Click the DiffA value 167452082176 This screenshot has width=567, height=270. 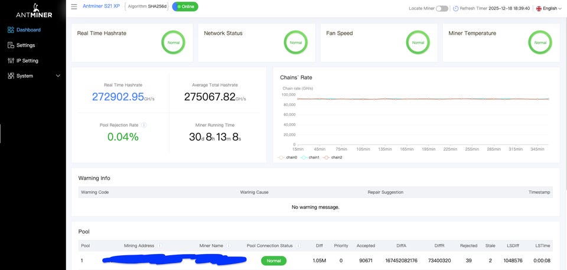pos(401,261)
